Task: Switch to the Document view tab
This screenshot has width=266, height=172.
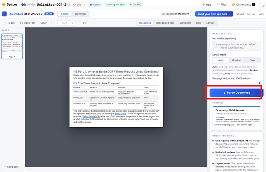Action: (x=145, y=23)
